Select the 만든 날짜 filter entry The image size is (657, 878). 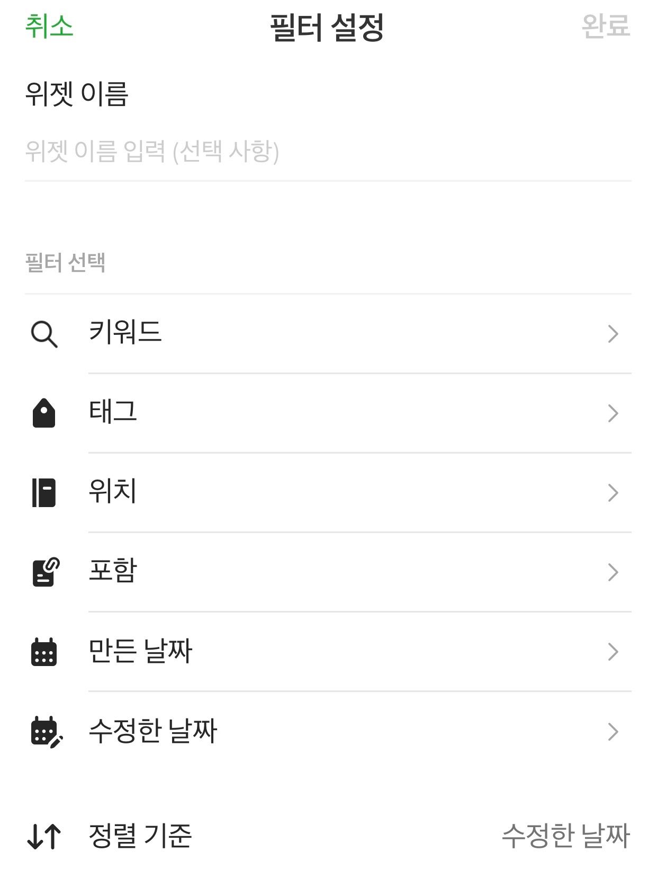(x=140, y=651)
